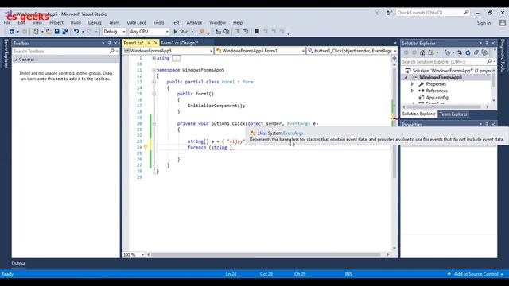Click the Sign in link

point(484,23)
